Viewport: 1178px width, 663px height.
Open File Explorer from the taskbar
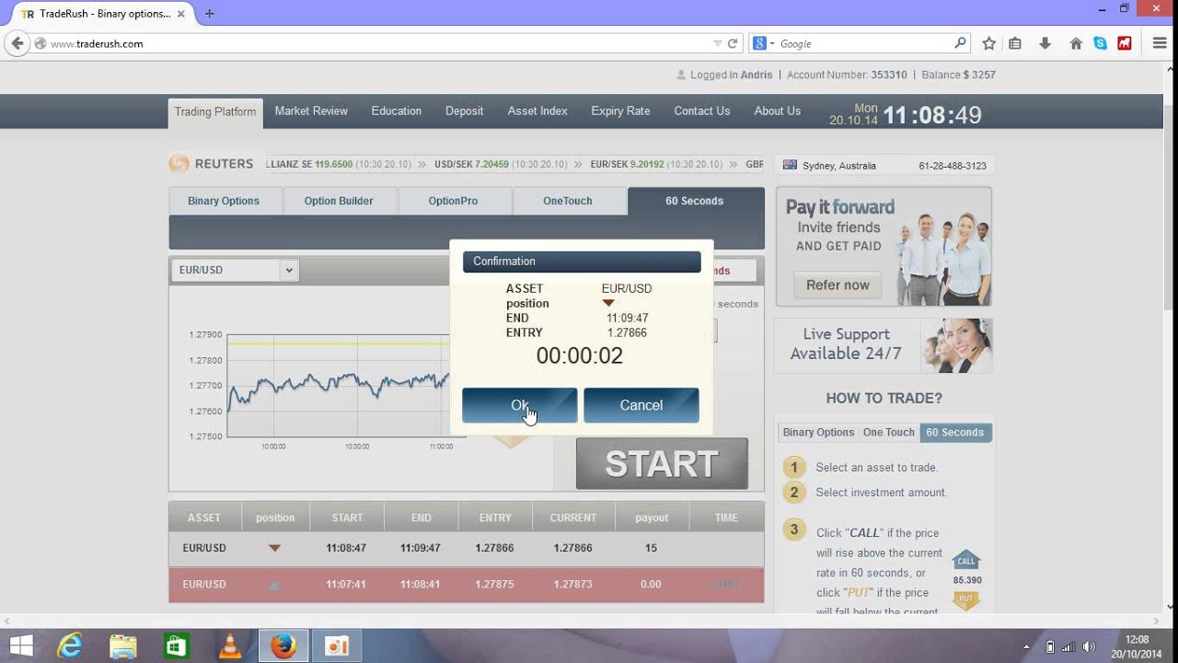coord(122,646)
